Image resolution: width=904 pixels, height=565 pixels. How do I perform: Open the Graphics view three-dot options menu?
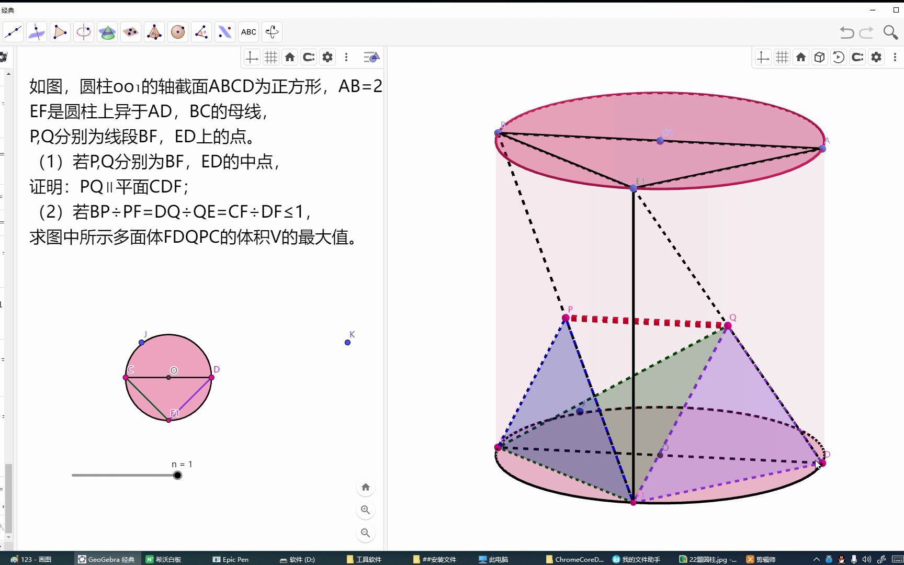click(346, 57)
